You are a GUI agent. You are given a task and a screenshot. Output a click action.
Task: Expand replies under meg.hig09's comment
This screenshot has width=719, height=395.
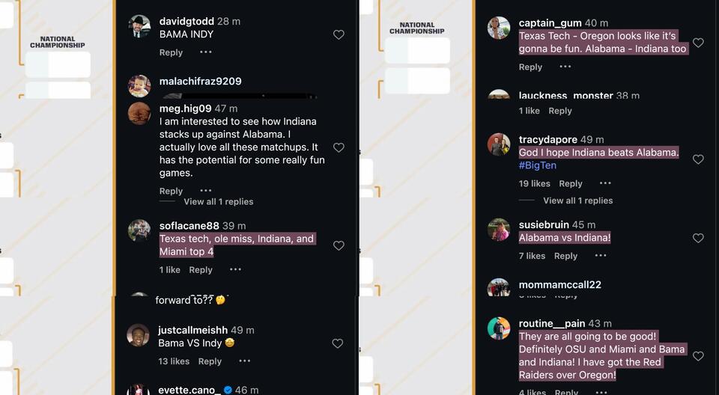coord(218,202)
